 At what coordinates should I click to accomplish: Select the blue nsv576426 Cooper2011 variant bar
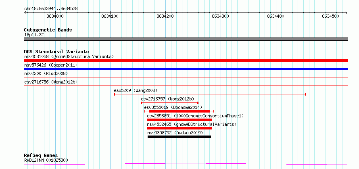click(186, 69)
